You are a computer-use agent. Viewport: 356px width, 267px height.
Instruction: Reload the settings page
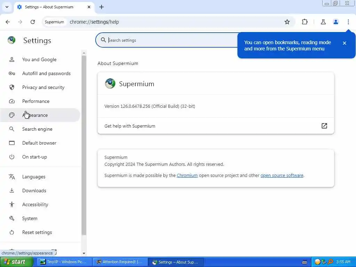(x=33, y=22)
